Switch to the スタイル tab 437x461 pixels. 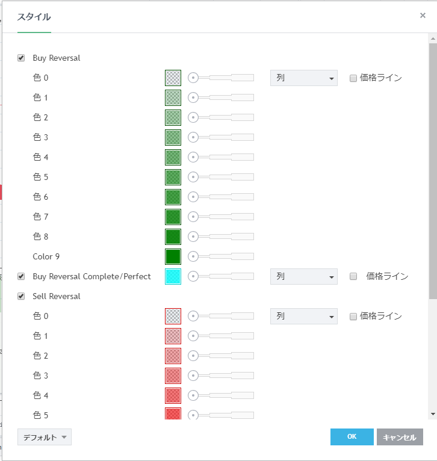tap(34, 17)
